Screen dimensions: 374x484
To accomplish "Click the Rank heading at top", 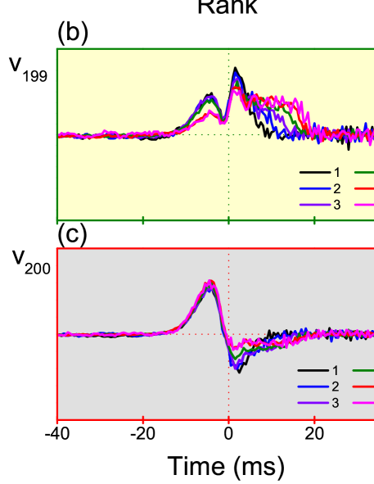I will point(228,7).
